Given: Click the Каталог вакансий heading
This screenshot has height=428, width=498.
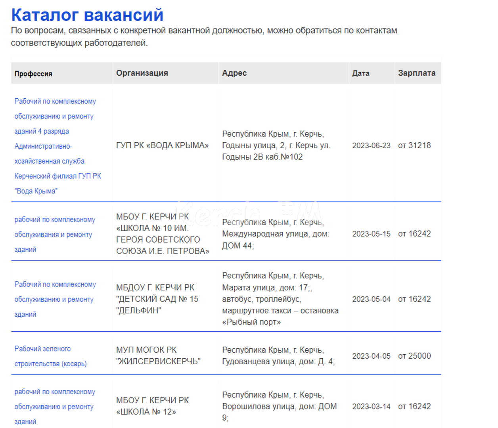Looking at the screenshot, I should coord(87,15).
